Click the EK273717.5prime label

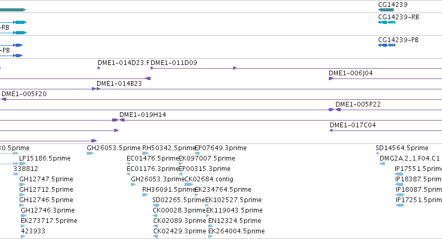[49, 221]
